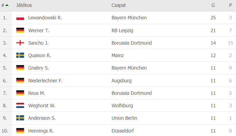Click the German flag beside Niederlechner F.
236x136 pixels.
coord(20,81)
